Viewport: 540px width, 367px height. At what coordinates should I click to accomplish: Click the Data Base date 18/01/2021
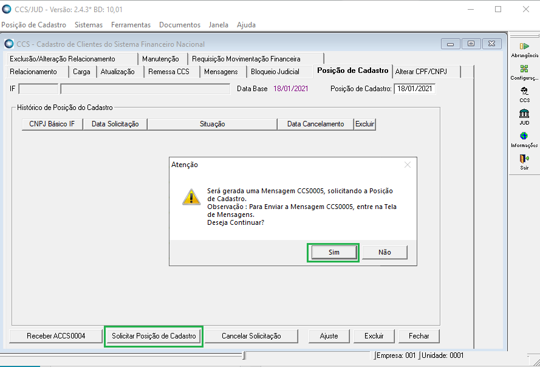tap(291, 89)
